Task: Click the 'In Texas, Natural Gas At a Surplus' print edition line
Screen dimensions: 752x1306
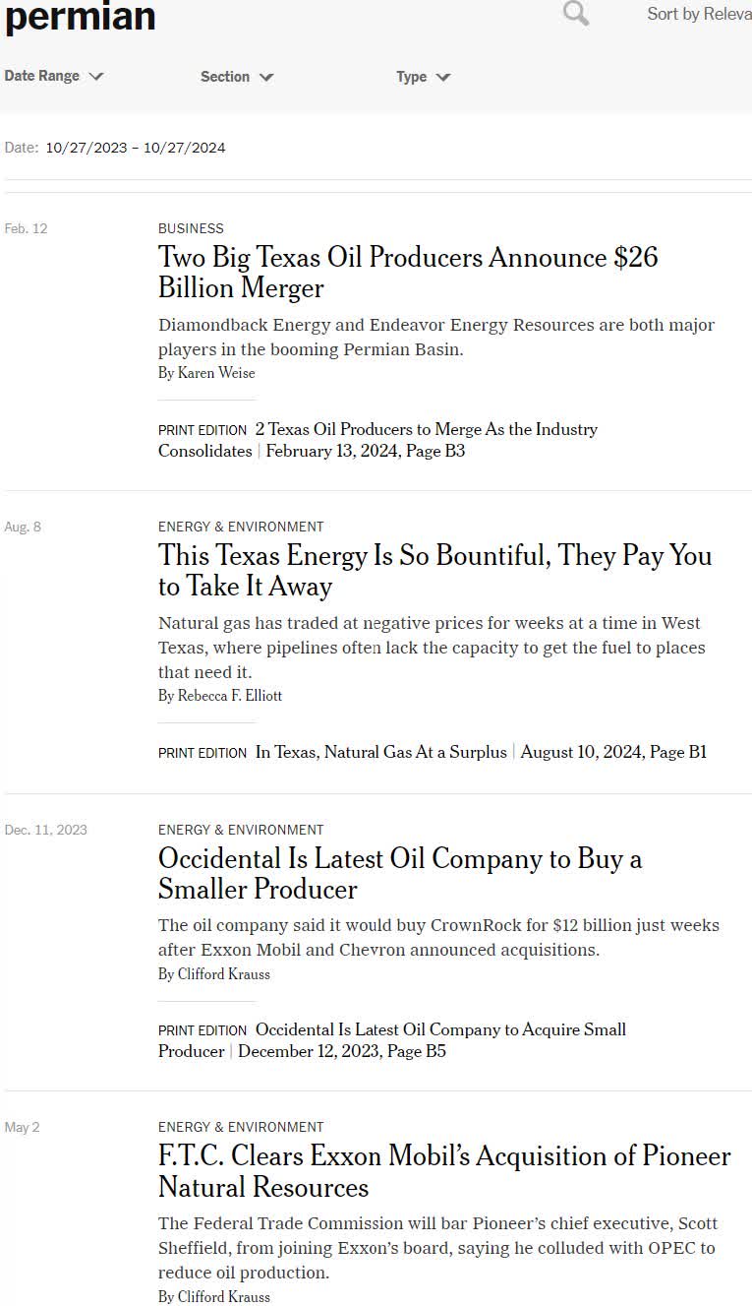Action: point(381,752)
